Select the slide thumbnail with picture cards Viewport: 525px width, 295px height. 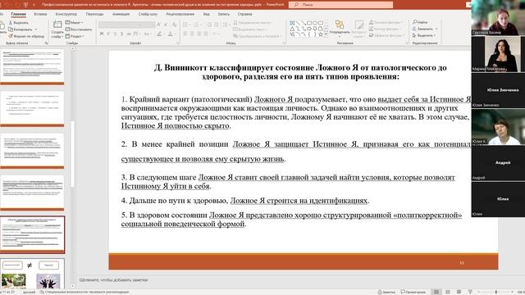pos(32,275)
